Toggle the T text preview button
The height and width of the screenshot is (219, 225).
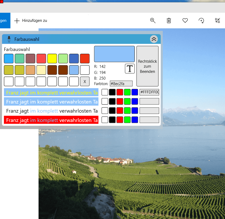[x=130, y=69]
